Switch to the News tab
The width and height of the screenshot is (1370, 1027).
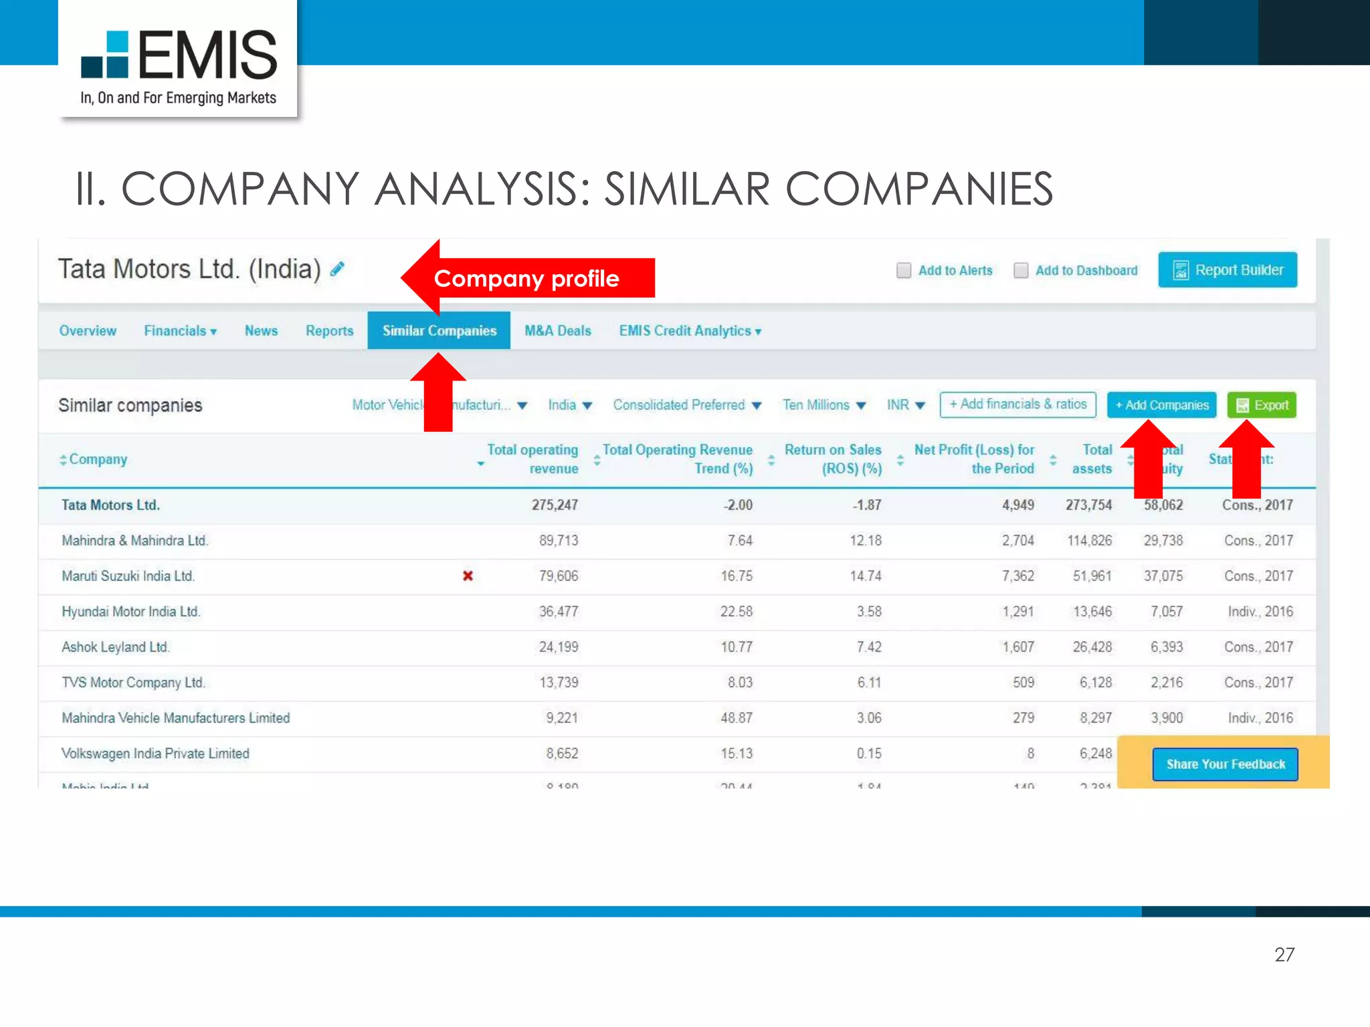tap(261, 331)
